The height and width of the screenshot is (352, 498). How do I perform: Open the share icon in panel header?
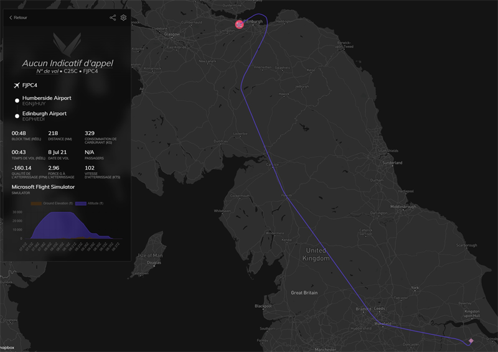click(113, 17)
